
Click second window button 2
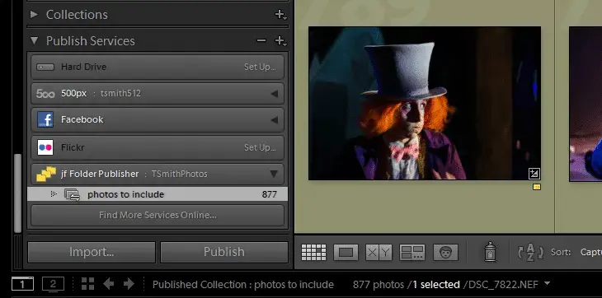(x=53, y=284)
